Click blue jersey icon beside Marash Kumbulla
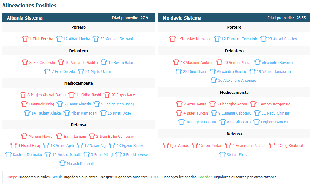The width and height of the screenshot is (312, 185). pos(62,163)
